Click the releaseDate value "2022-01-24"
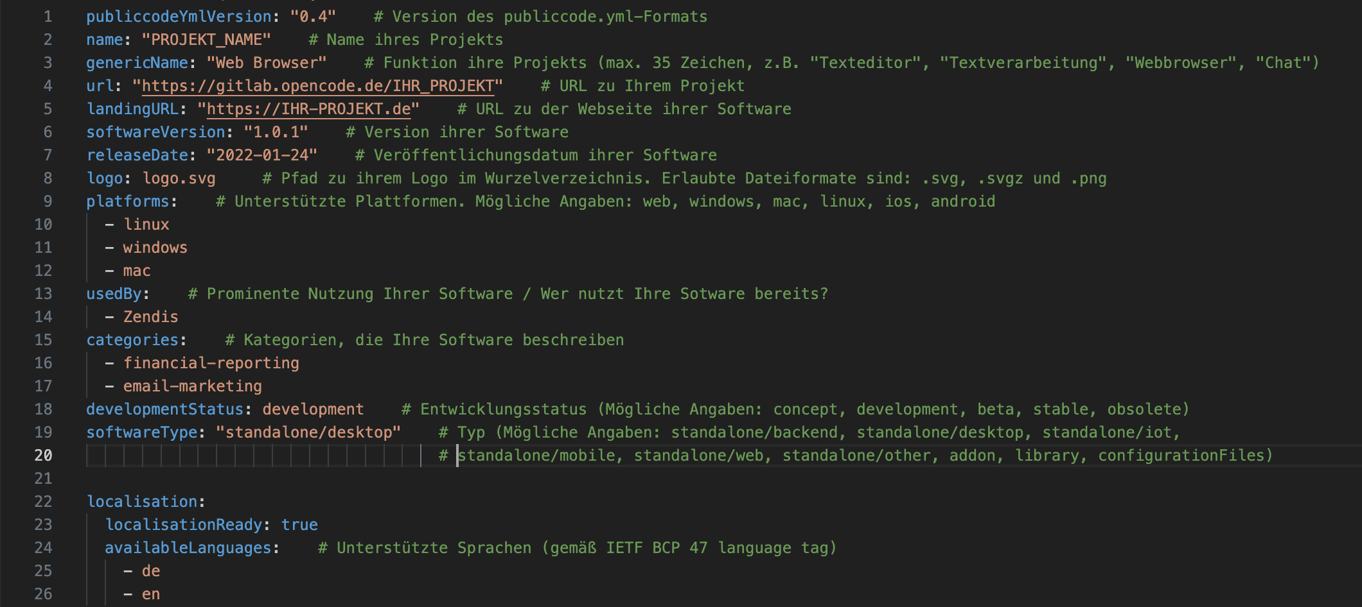This screenshot has height=607, width=1362. tap(262, 155)
